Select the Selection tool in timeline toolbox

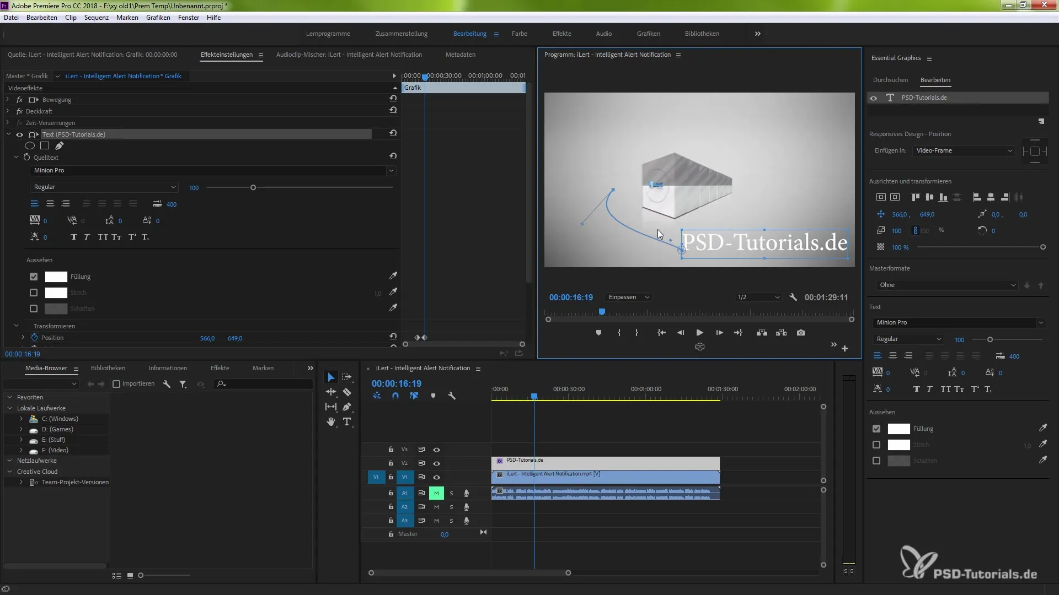[331, 377]
